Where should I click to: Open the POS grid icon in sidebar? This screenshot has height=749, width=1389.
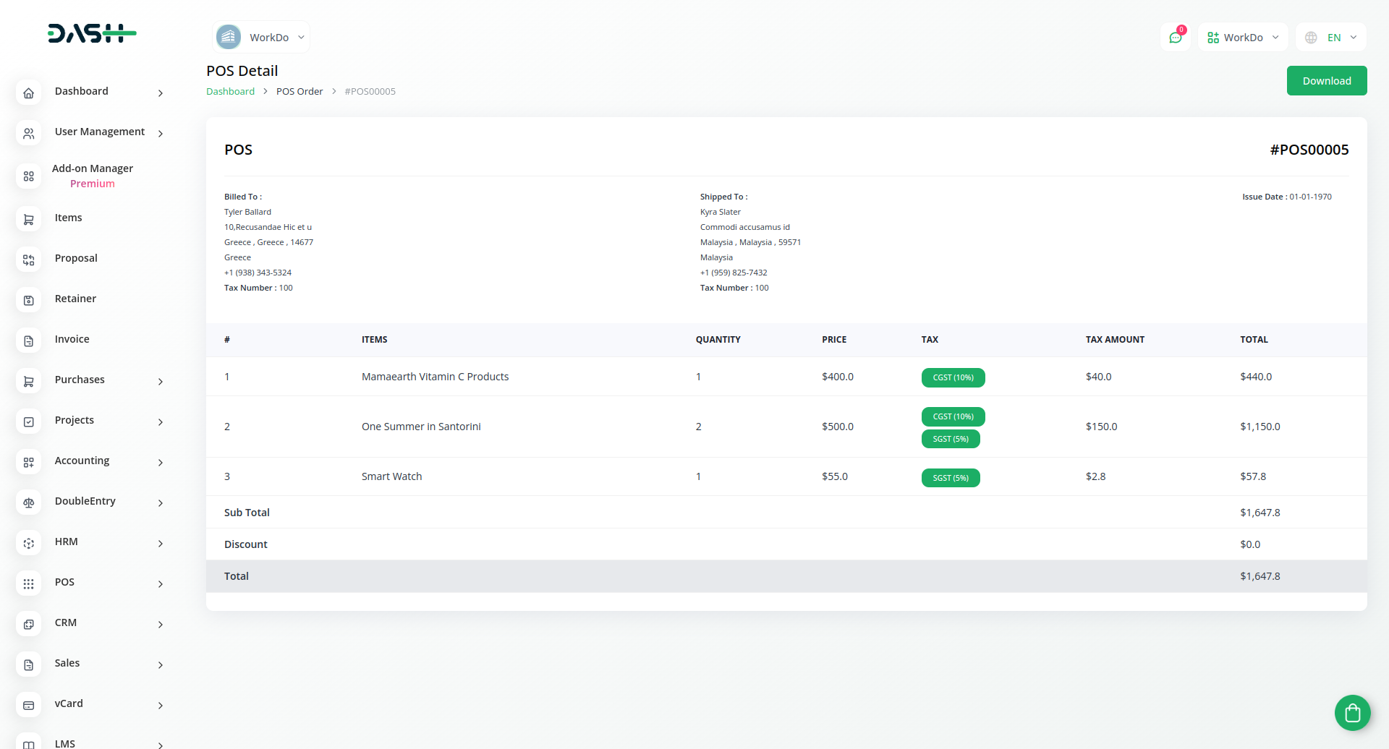[28, 583]
